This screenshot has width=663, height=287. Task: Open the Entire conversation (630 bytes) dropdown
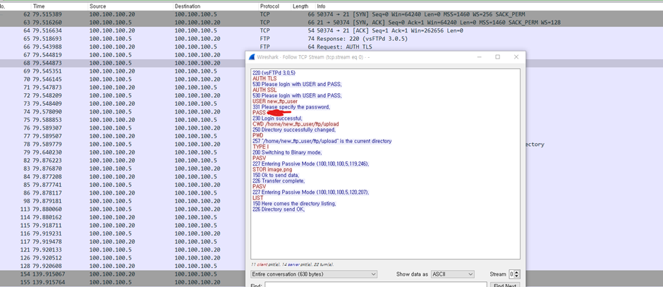[x=313, y=274]
